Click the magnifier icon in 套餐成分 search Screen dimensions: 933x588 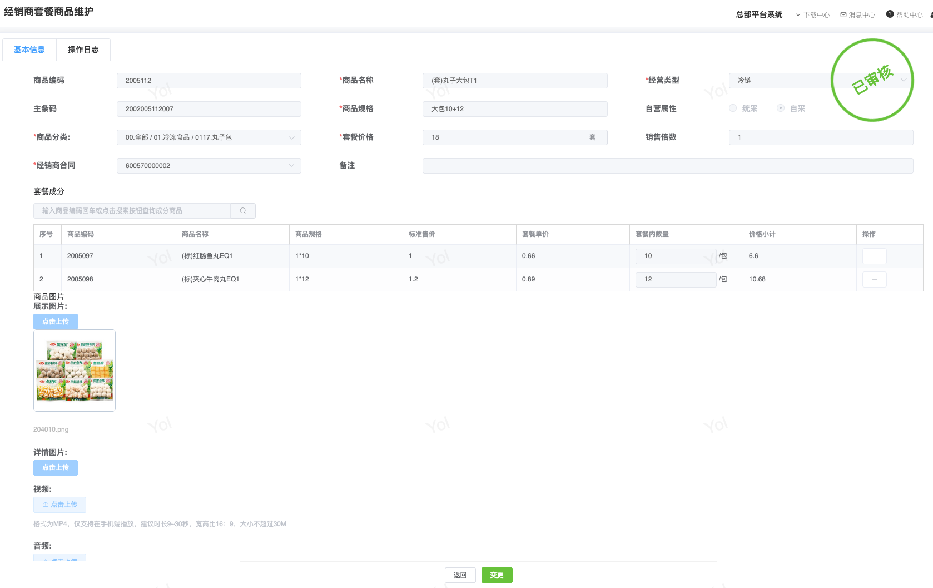click(243, 211)
